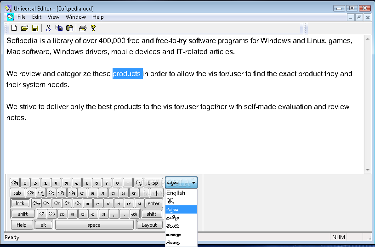Screen dimensions: 375x247
Task: Minimize the inner Softpedia.ued document window
Action: pos(351,17)
